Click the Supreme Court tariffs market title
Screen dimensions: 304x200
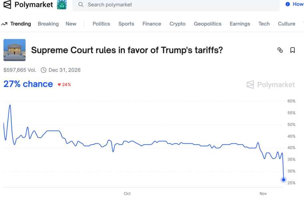(127, 50)
